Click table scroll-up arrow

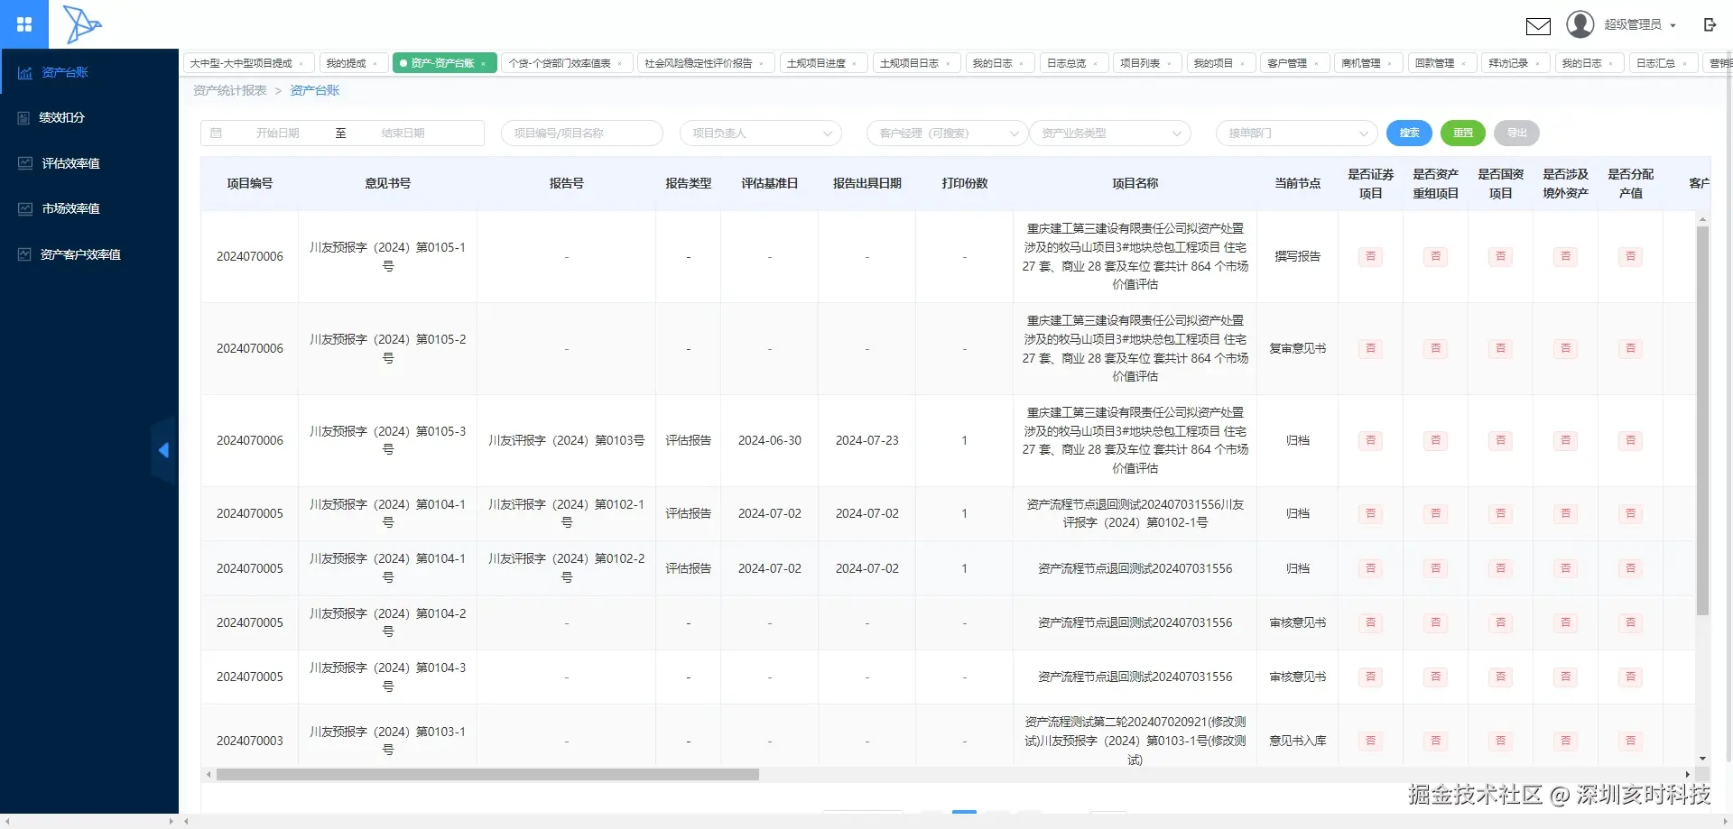[x=1702, y=220]
